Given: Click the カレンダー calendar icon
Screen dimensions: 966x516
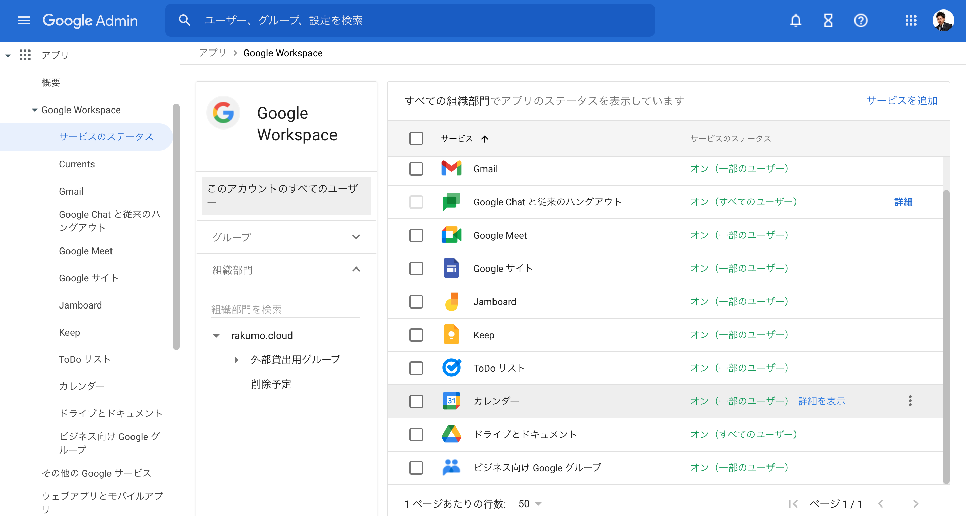Looking at the screenshot, I should click(451, 401).
